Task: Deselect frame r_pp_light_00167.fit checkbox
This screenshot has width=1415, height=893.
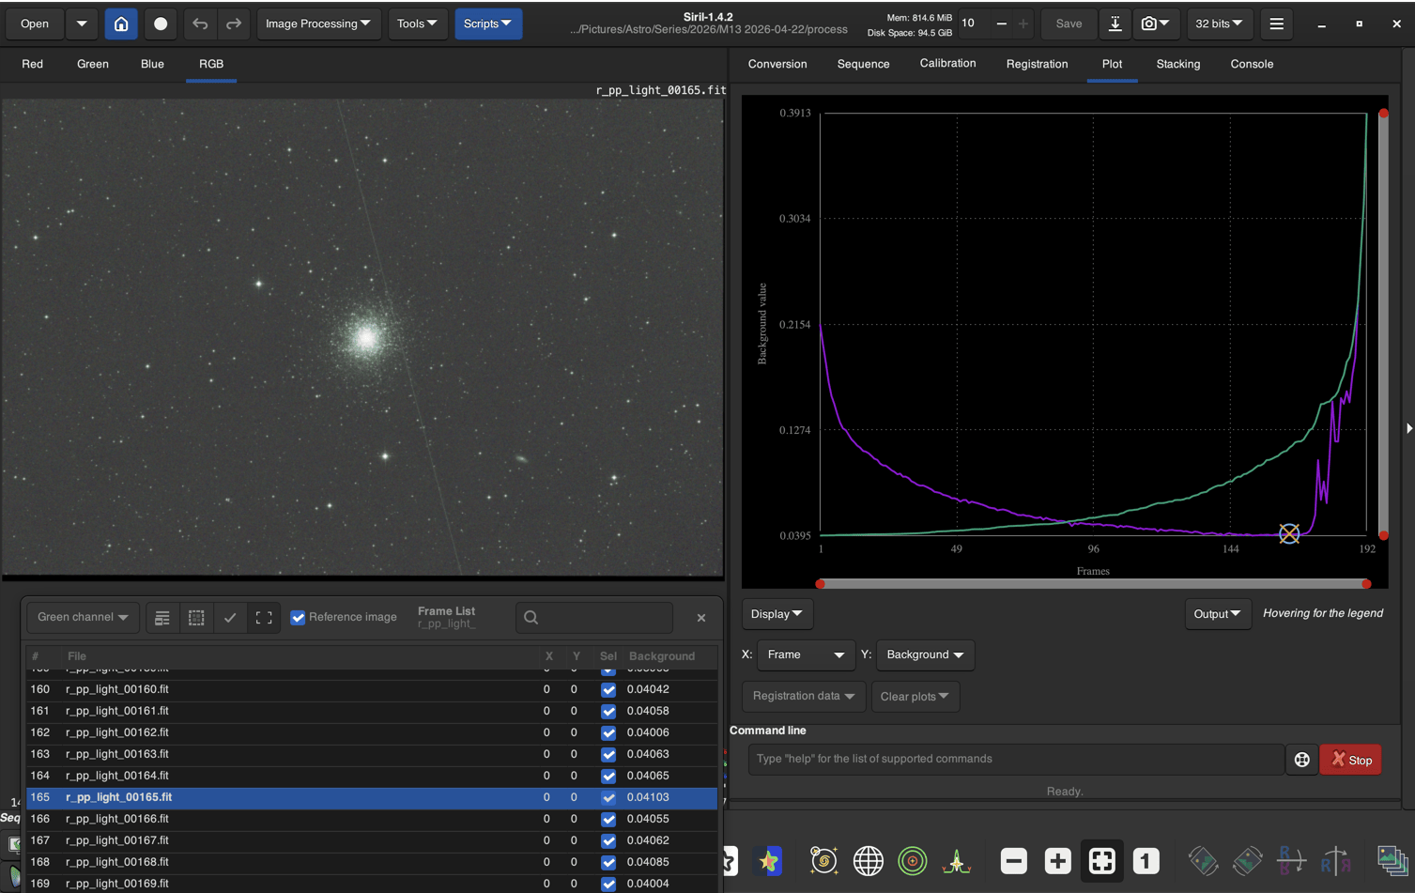Action: click(608, 840)
